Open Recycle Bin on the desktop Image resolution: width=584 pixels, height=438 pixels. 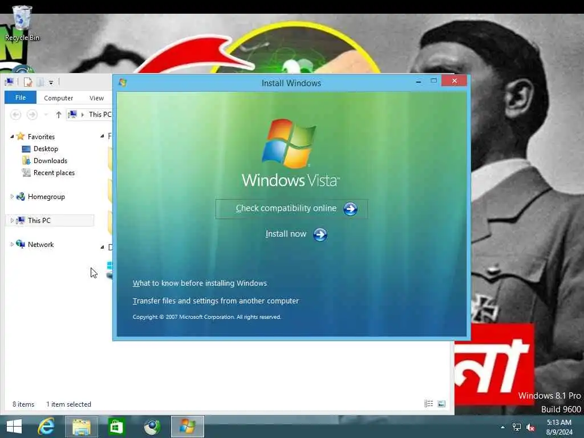click(x=22, y=23)
